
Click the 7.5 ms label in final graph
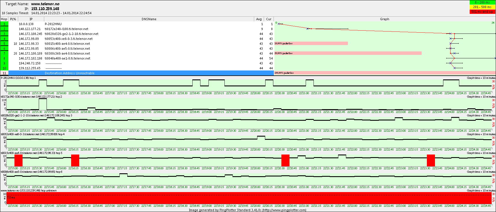pyautogui.click(x=11, y=198)
